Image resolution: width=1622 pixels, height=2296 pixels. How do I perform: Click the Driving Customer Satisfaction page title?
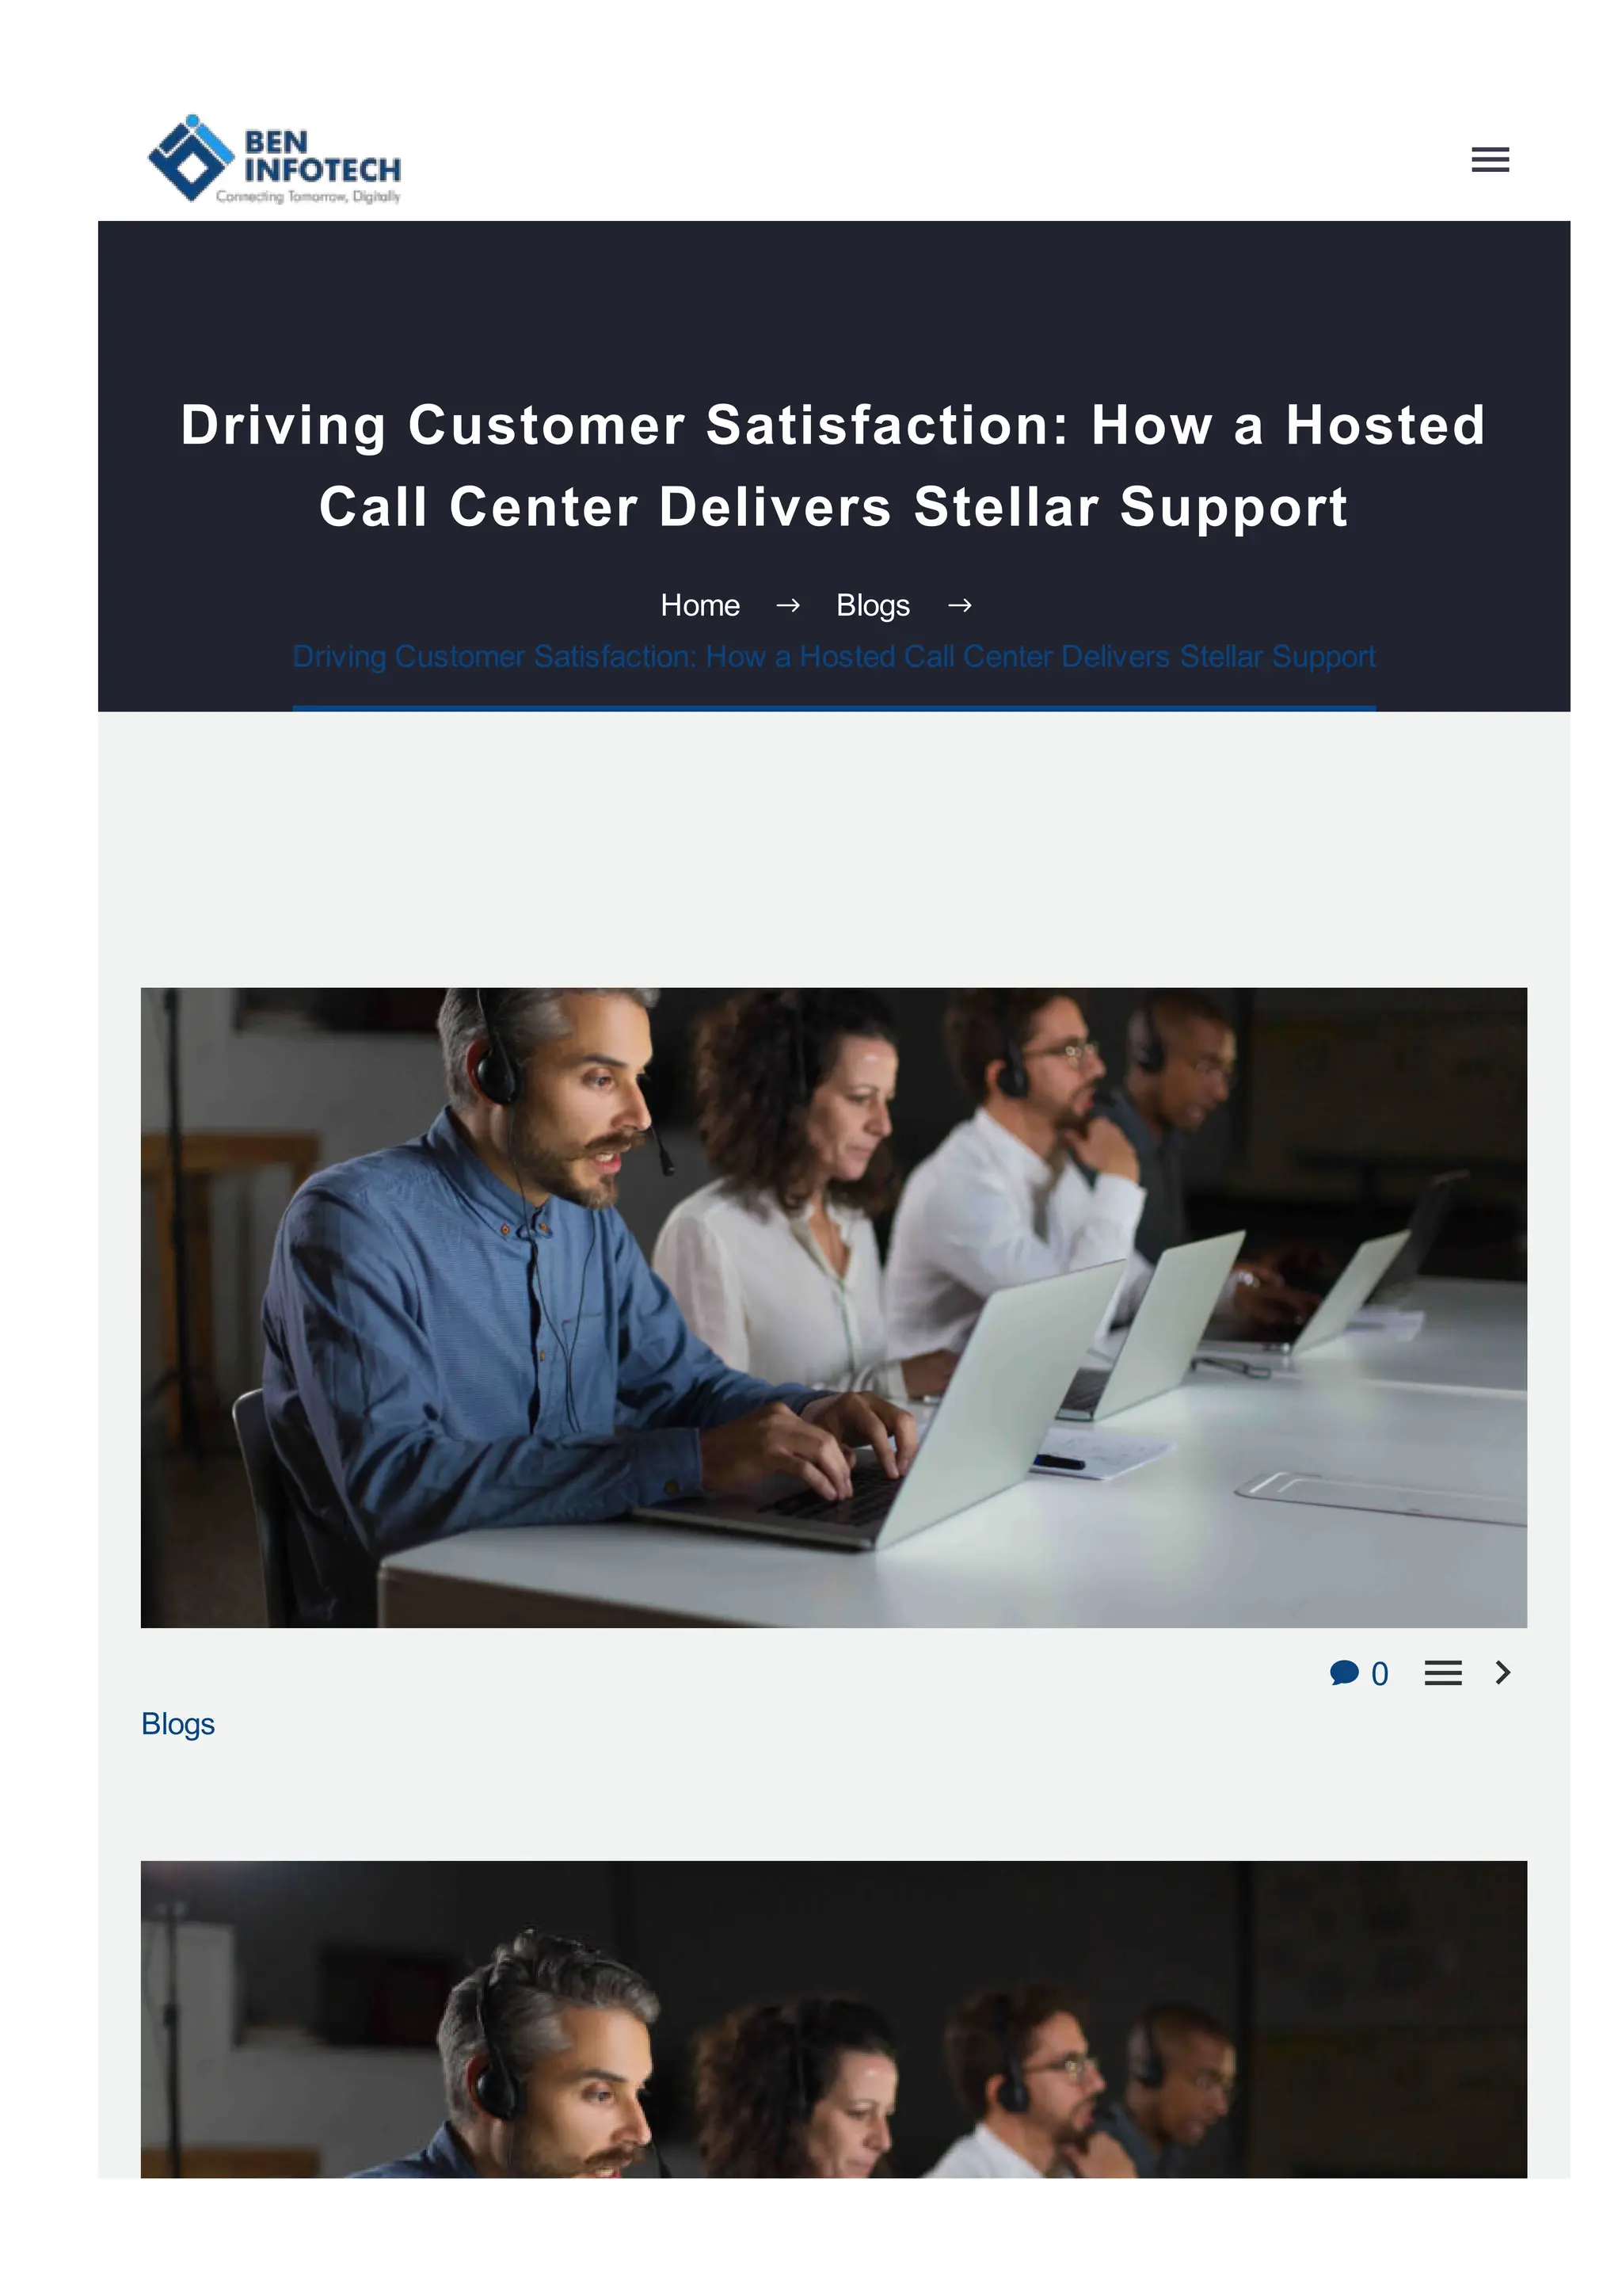[x=833, y=465]
